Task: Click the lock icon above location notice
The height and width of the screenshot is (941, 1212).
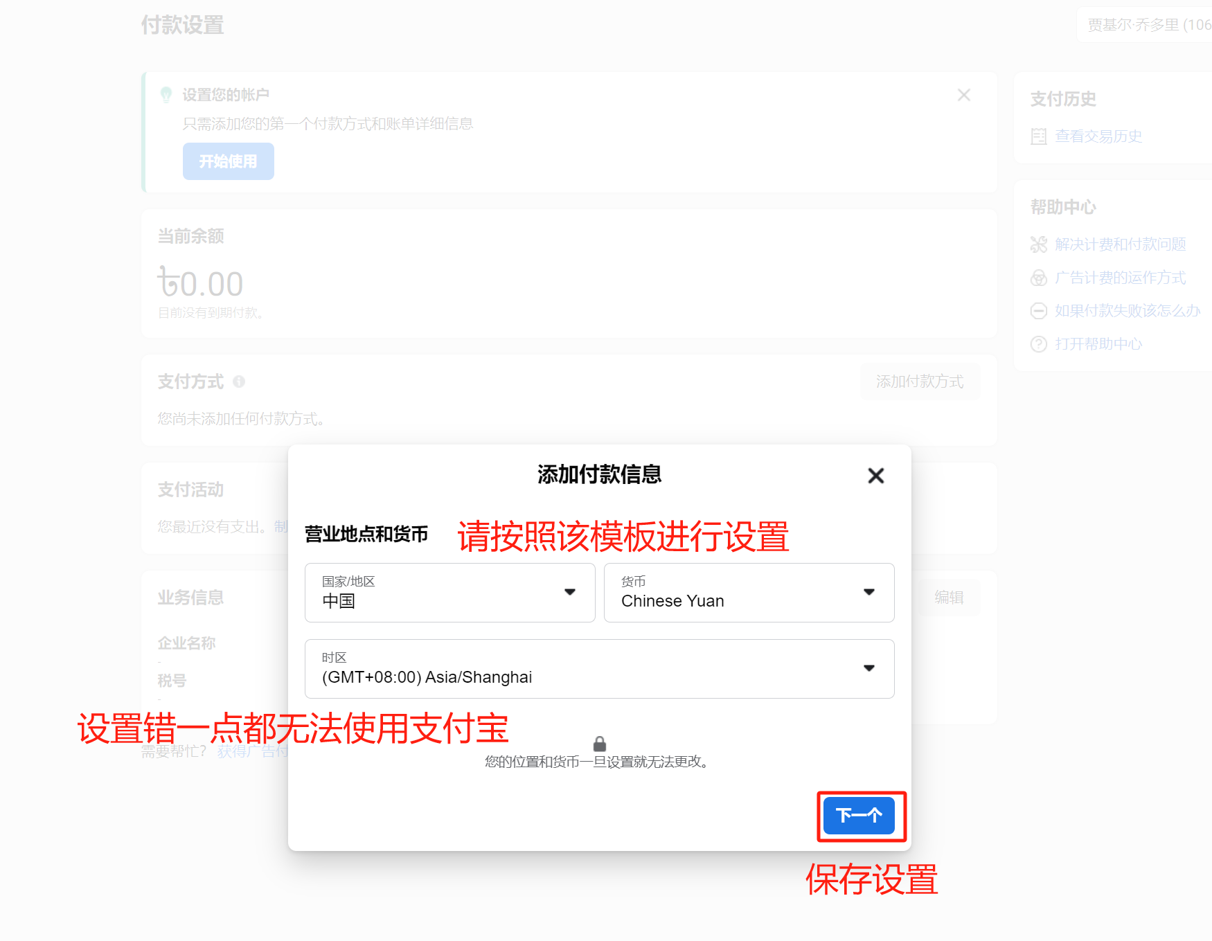Action: 600,744
